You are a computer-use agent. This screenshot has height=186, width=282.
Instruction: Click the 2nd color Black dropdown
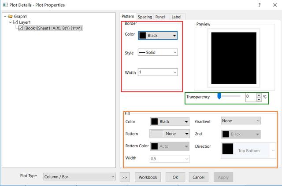point(241,134)
